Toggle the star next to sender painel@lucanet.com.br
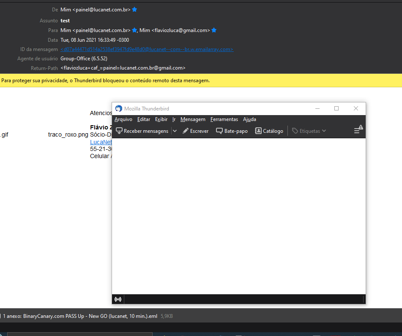Image resolution: width=402 pixels, height=336 pixels. [134, 9]
